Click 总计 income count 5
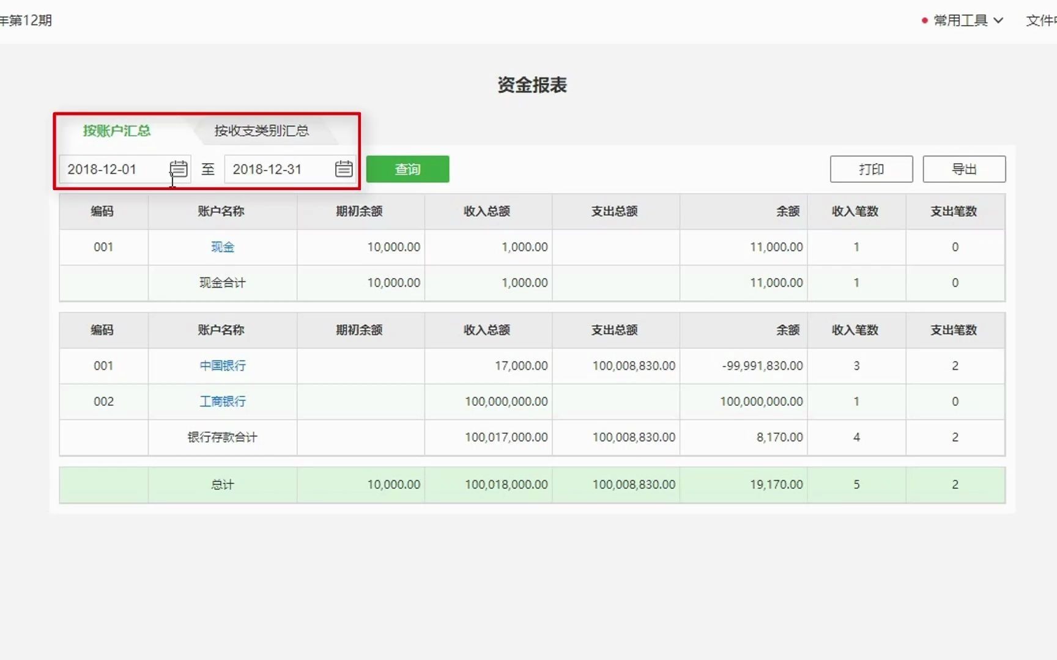 point(856,485)
